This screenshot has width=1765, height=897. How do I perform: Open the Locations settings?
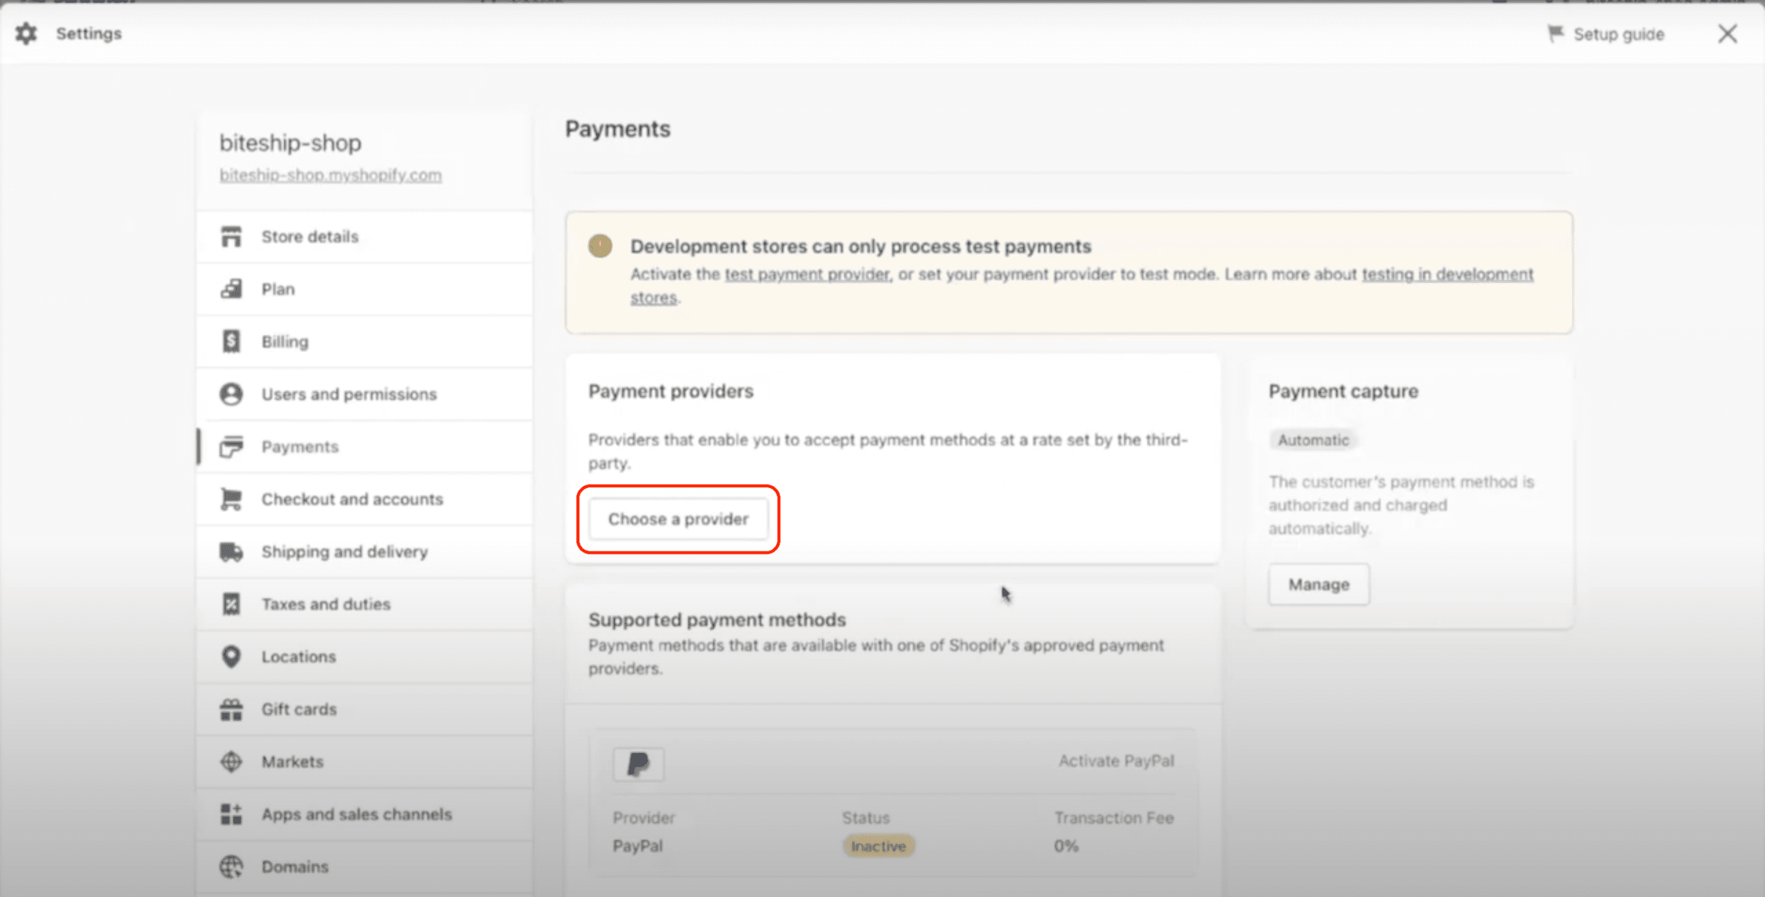[365, 656]
